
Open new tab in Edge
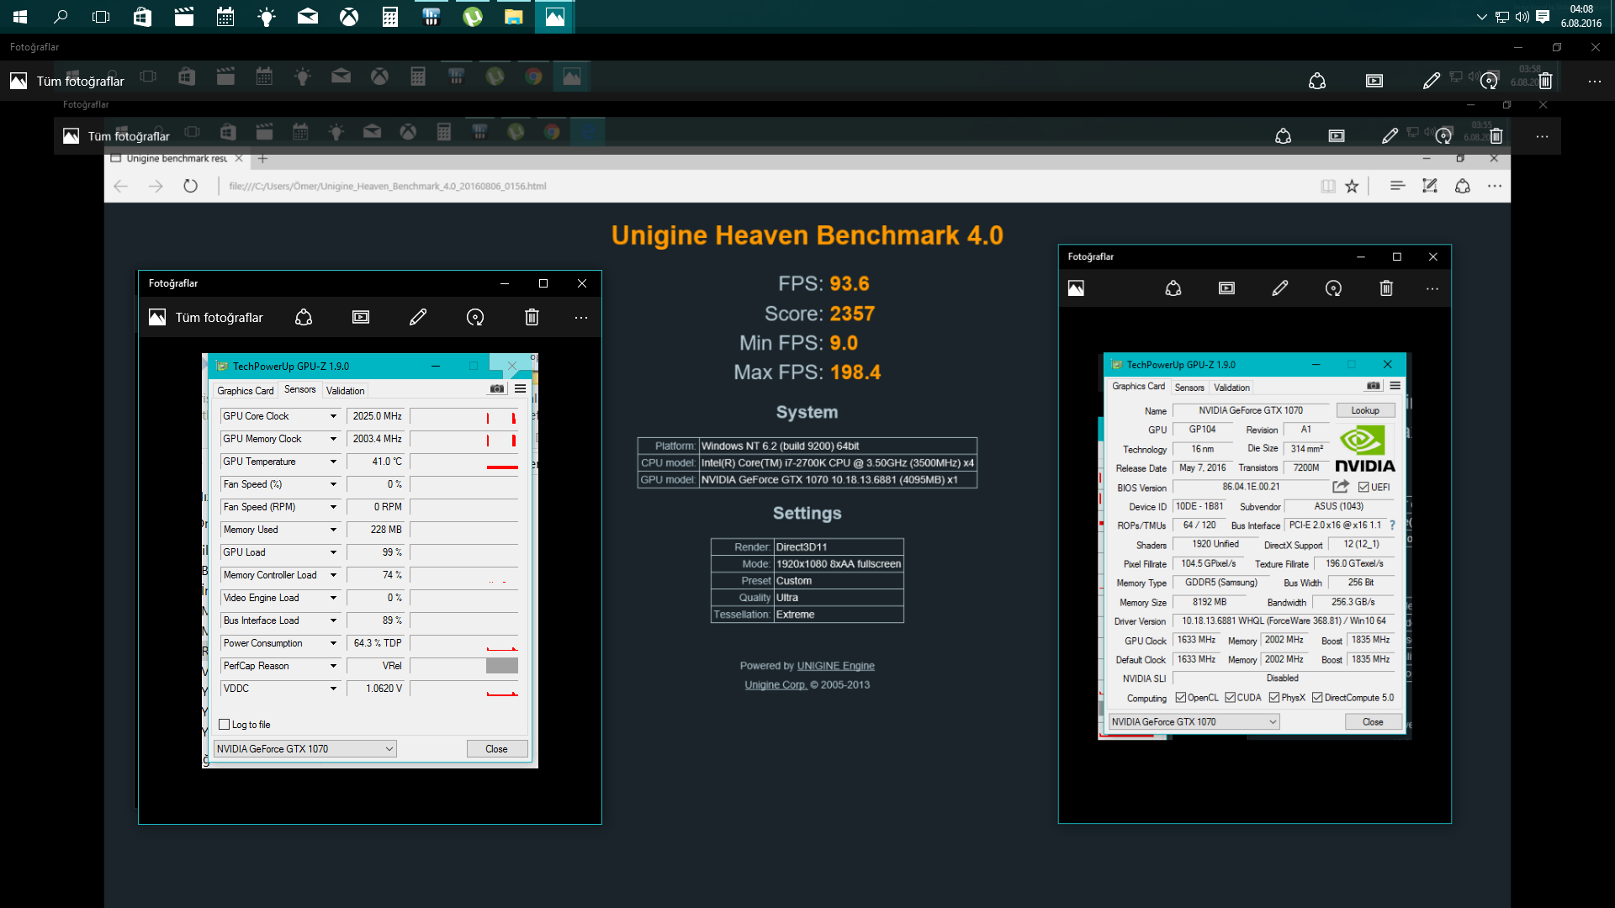point(262,158)
